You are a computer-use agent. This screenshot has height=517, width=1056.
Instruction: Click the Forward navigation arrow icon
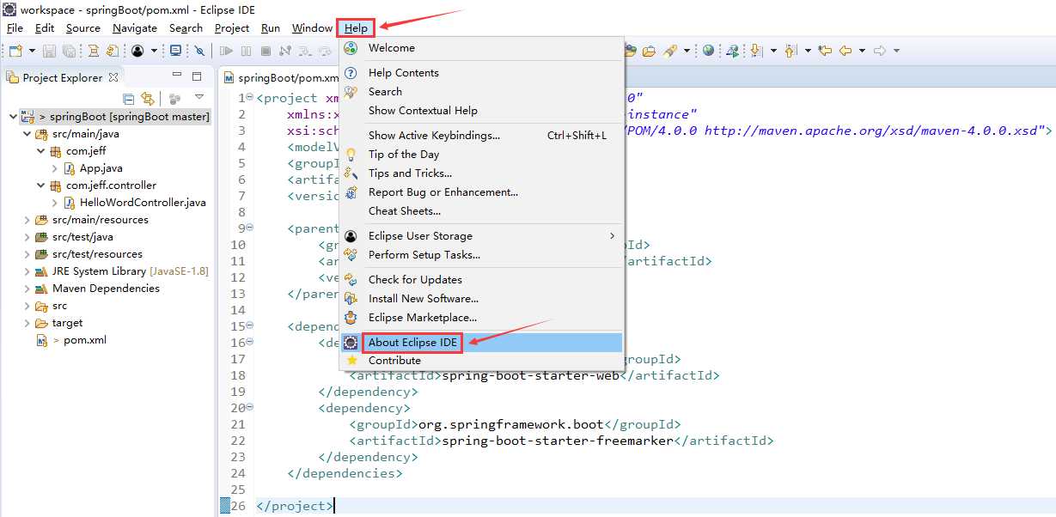click(x=880, y=51)
